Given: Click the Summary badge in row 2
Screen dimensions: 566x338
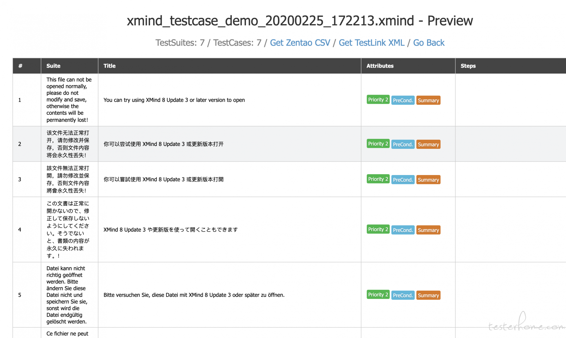Looking at the screenshot, I should [428, 144].
